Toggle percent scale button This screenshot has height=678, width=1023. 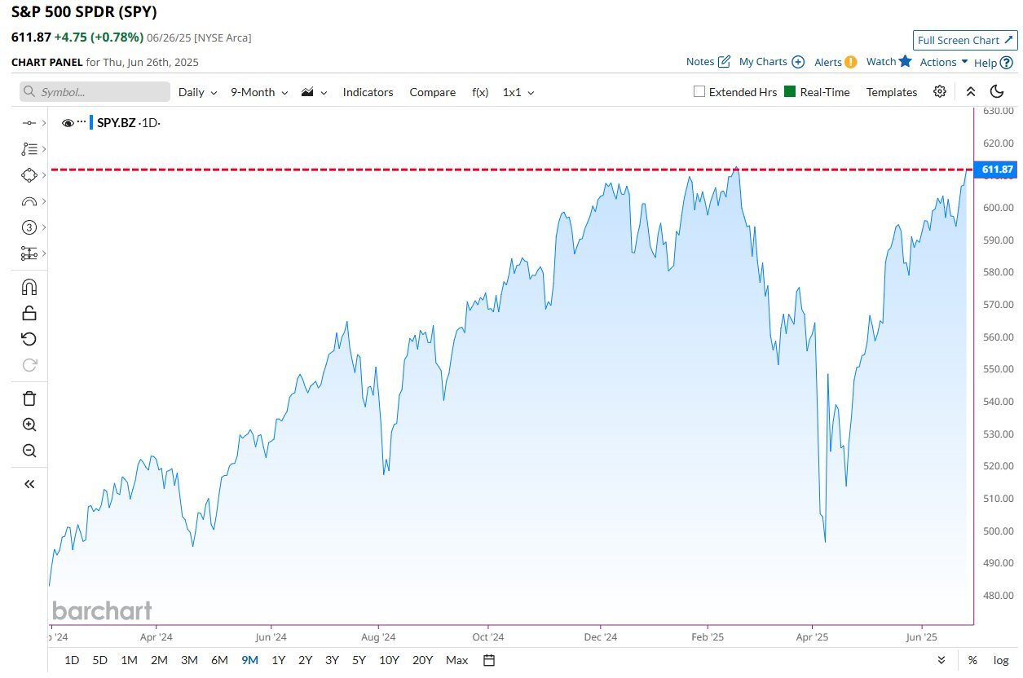click(972, 660)
